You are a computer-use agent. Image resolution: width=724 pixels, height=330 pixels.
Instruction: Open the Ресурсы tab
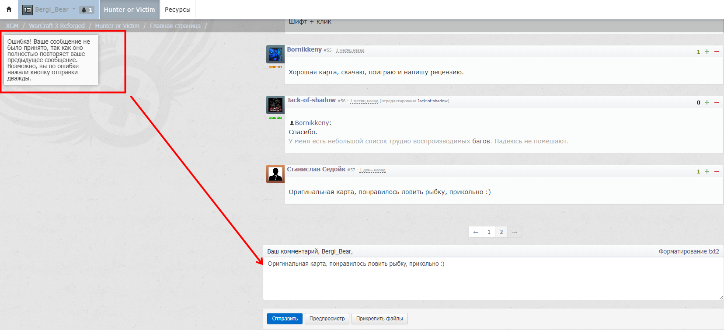click(178, 10)
